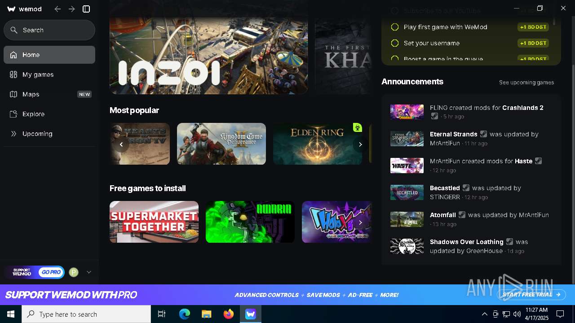Open the Windows Start menu
The width and height of the screenshot is (575, 323).
click(11, 314)
